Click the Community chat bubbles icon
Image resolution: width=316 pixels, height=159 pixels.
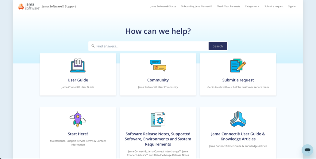[x=158, y=66]
